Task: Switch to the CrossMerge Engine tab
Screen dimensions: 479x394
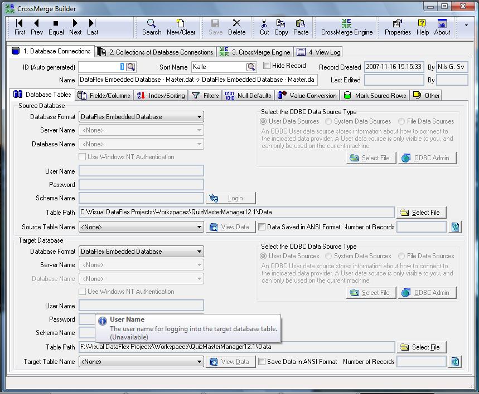Action: 255,52
